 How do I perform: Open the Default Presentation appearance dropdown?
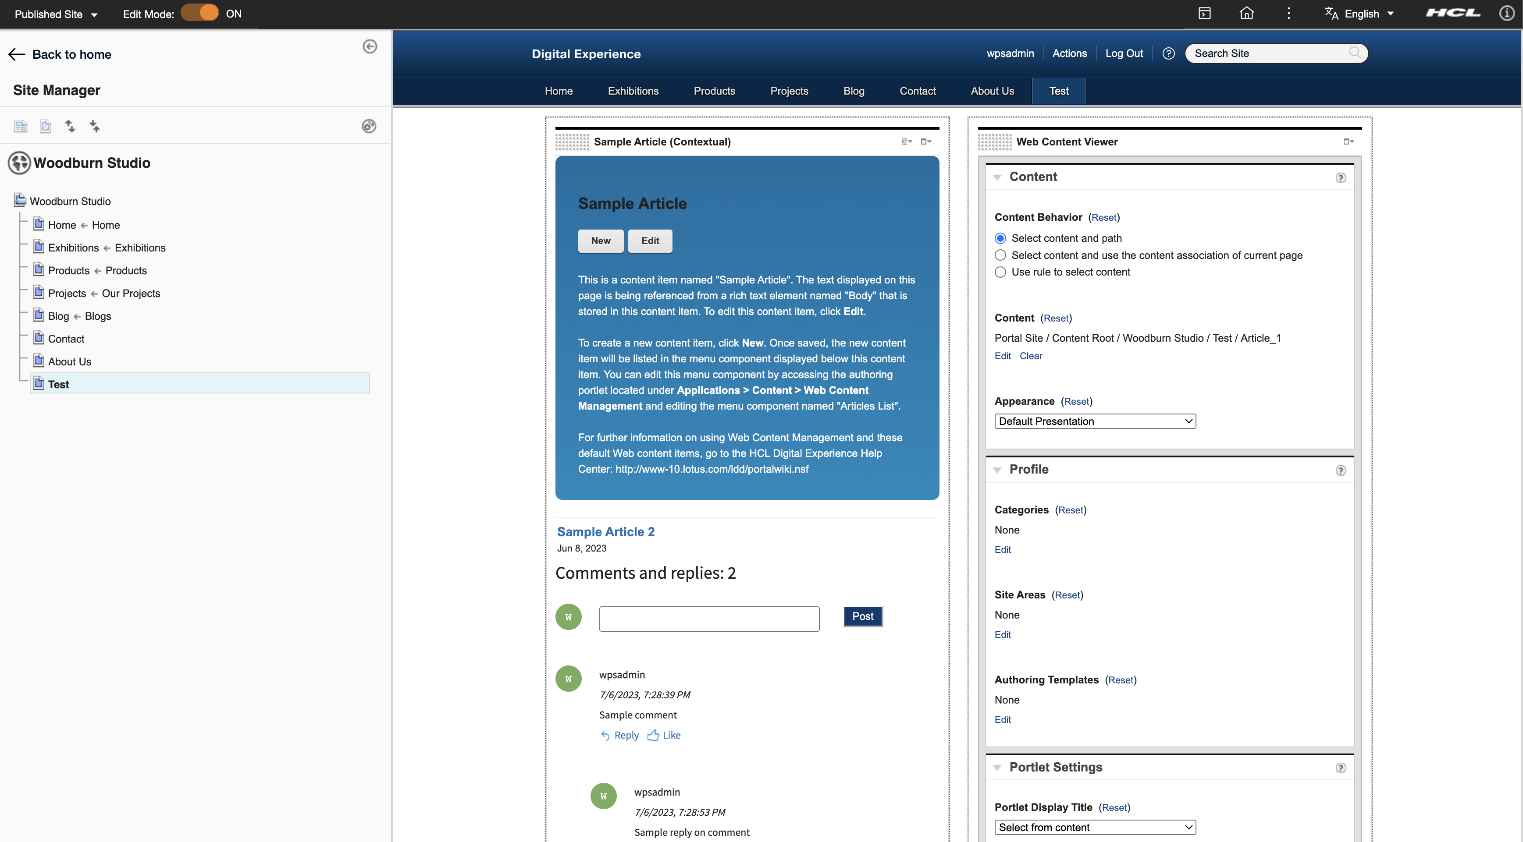[1094, 421]
